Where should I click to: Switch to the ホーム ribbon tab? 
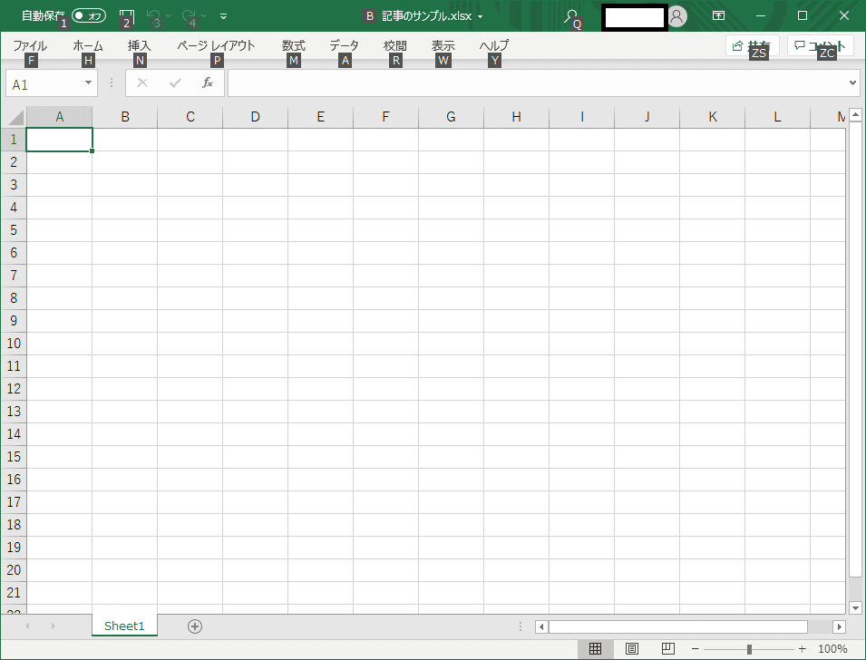pyautogui.click(x=88, y=46)
